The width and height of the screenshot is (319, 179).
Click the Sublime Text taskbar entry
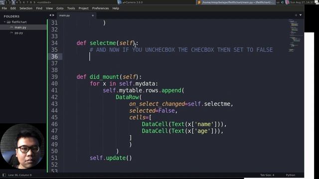[236, 2]
